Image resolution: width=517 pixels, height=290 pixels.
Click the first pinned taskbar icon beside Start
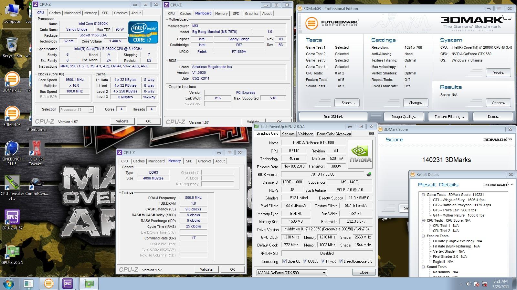[x=28, y=284]
